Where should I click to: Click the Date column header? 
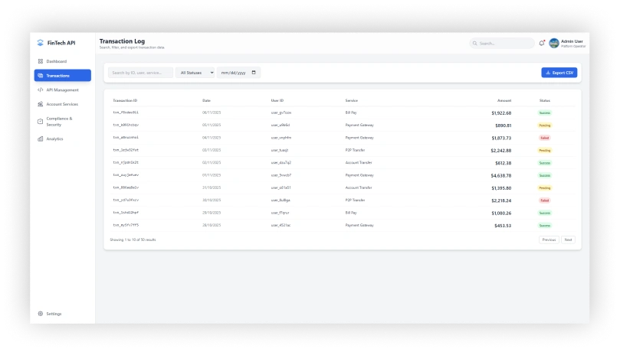pos(206,101)
